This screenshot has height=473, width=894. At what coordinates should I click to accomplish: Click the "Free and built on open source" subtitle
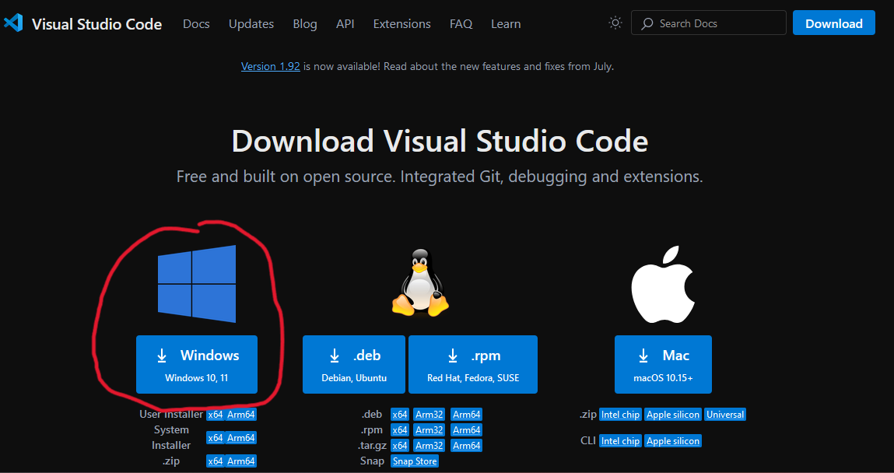[440, 176]
